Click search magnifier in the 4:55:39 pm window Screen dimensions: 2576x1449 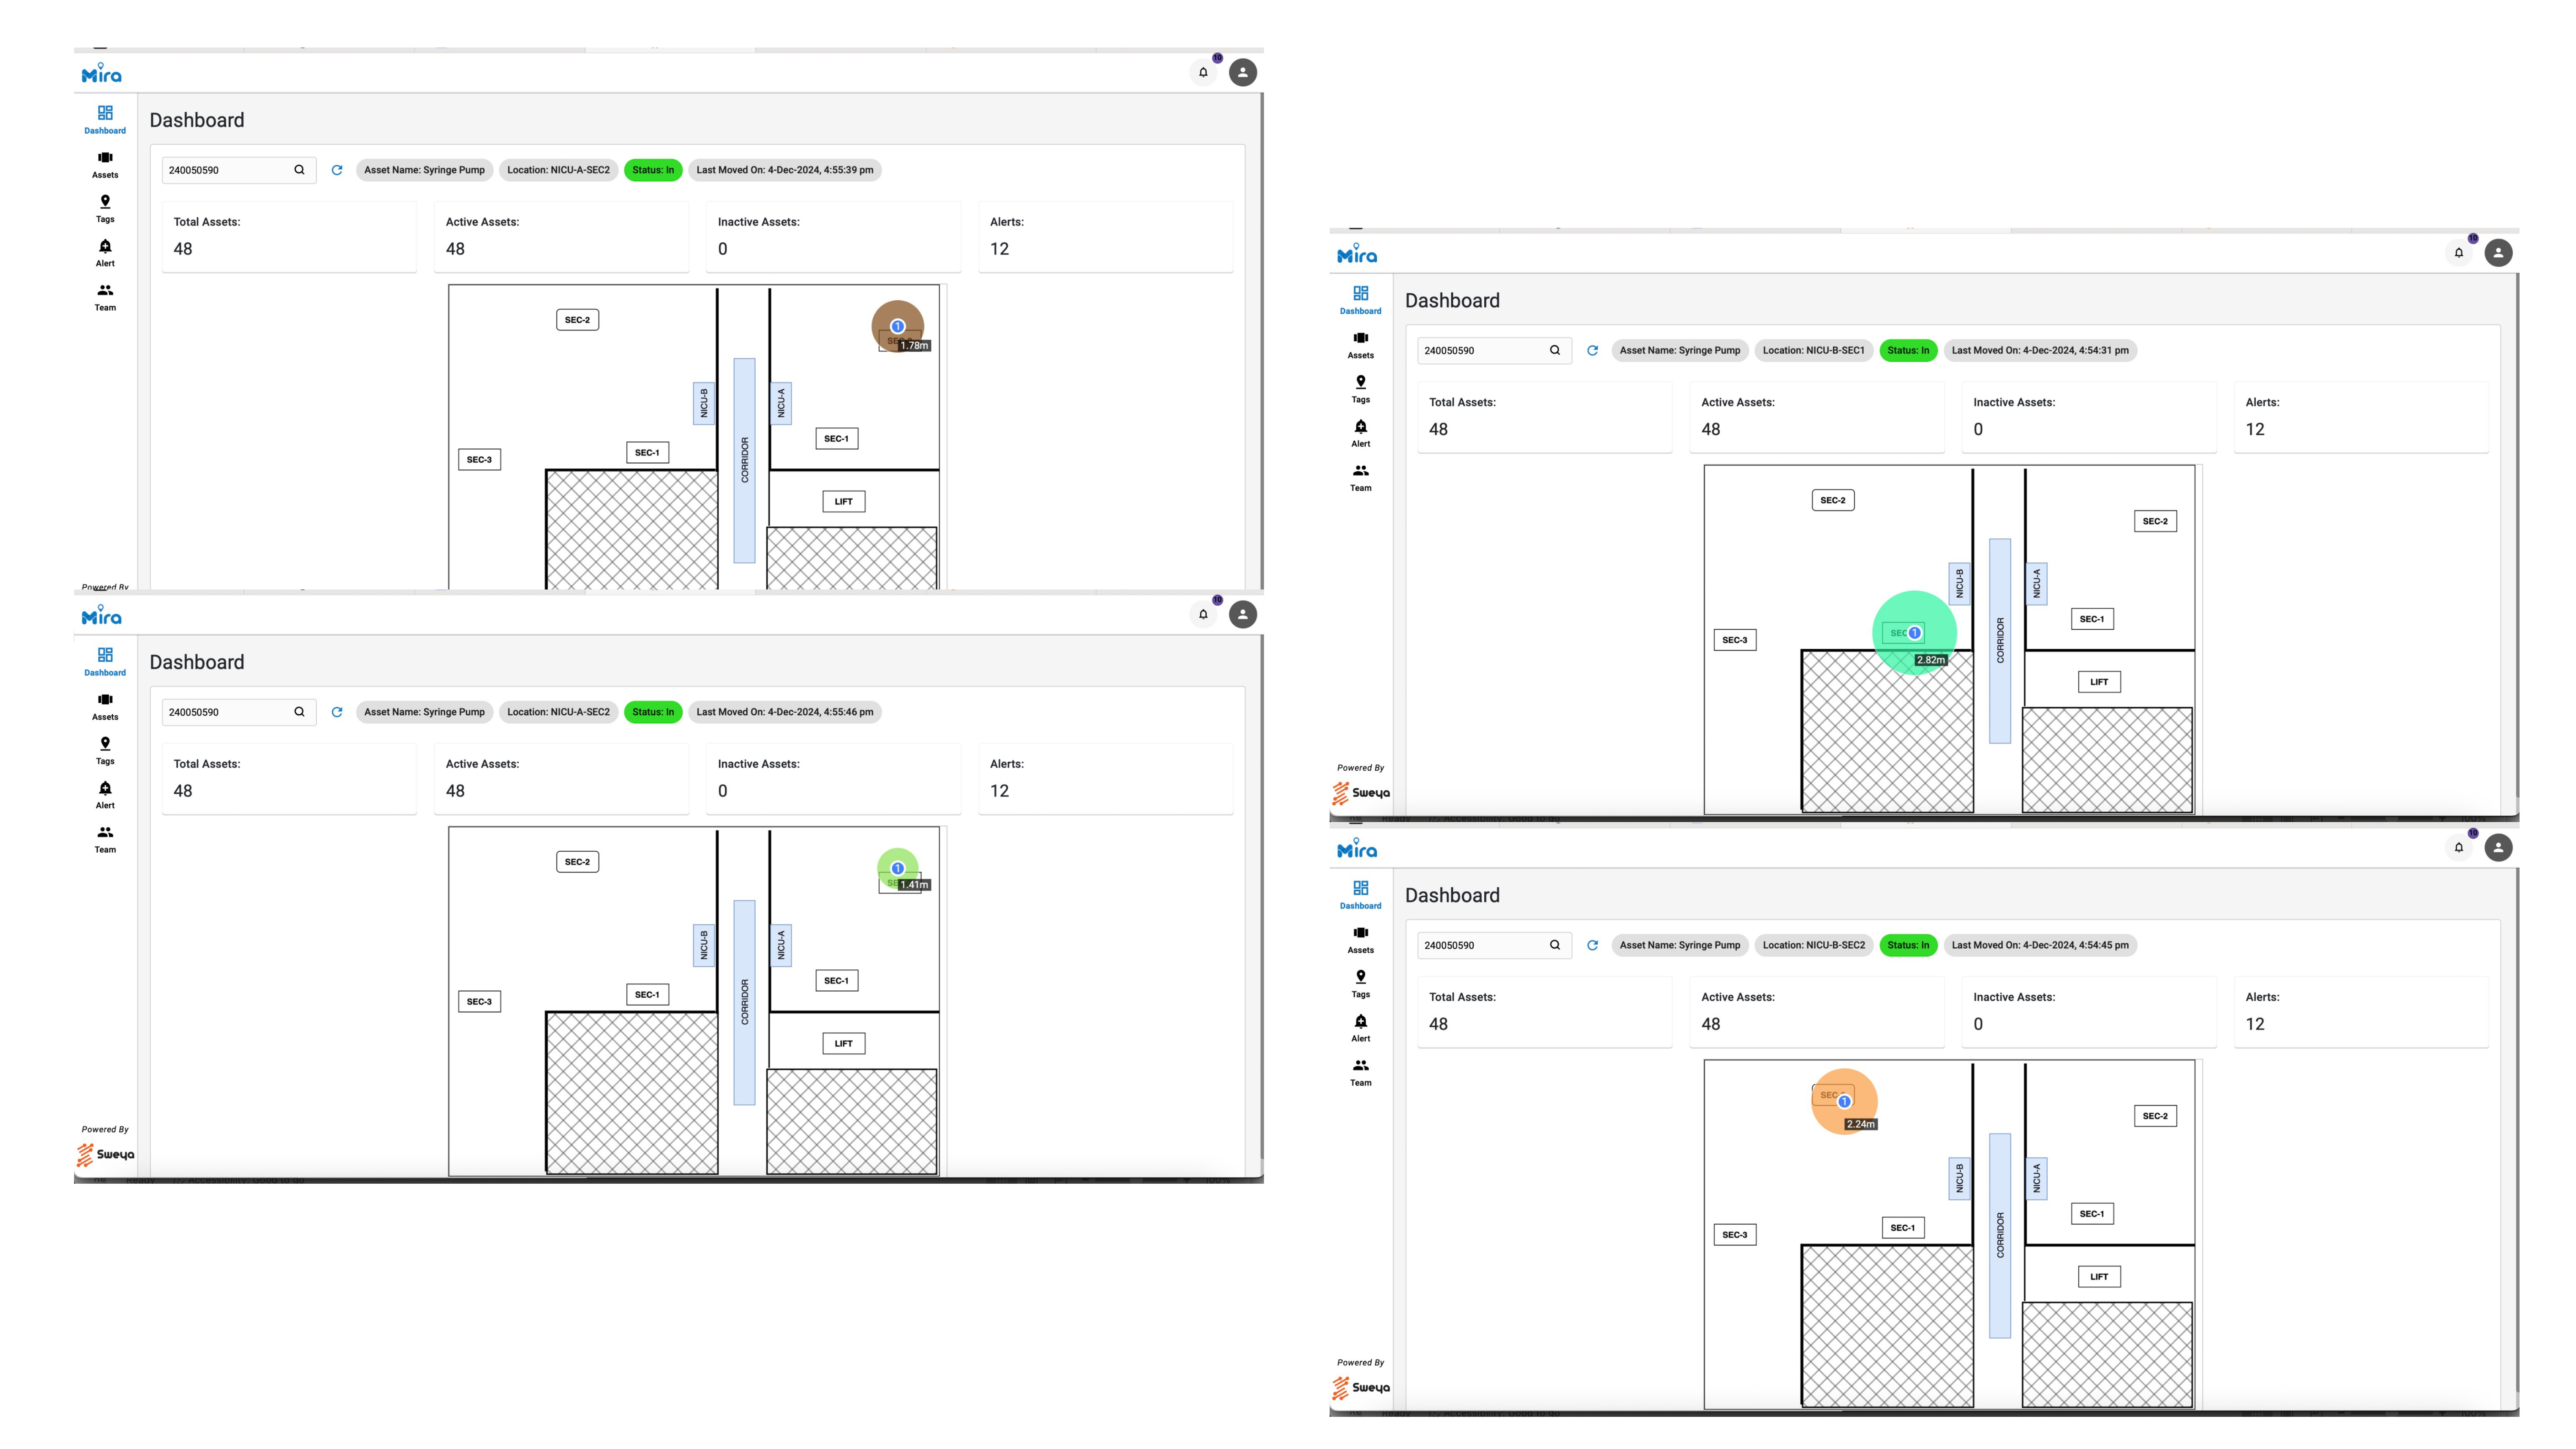(299, 170)
